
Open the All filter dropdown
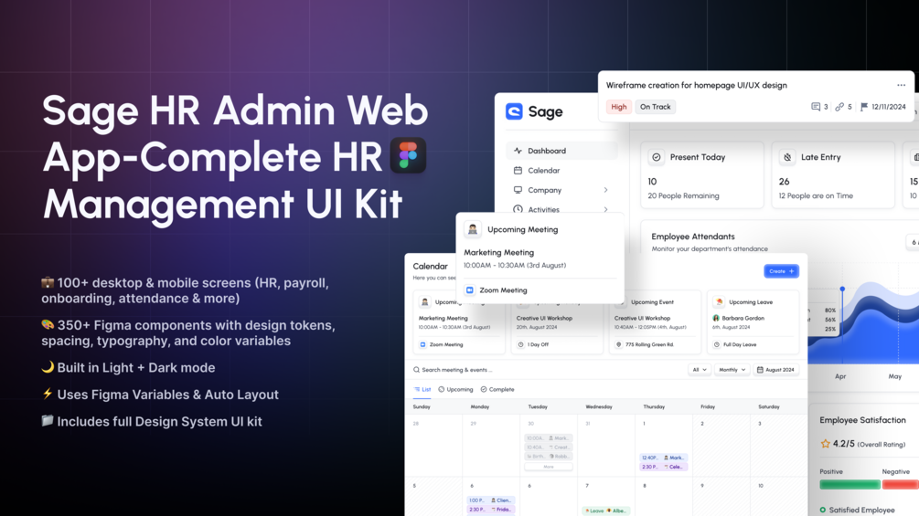[x=700, y=370]
